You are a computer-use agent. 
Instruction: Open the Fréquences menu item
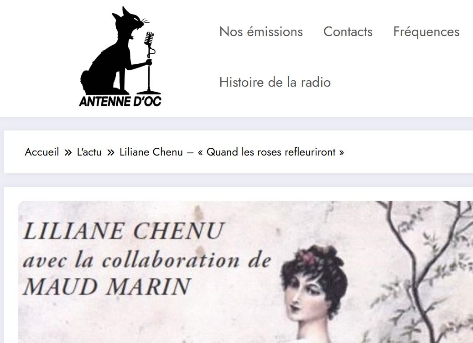pos(426,31)
